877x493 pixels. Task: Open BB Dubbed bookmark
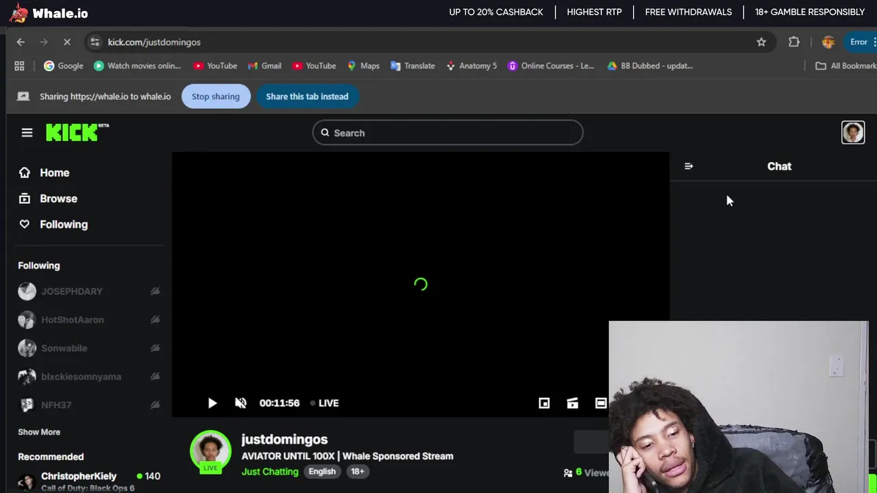tap(650, 66)
